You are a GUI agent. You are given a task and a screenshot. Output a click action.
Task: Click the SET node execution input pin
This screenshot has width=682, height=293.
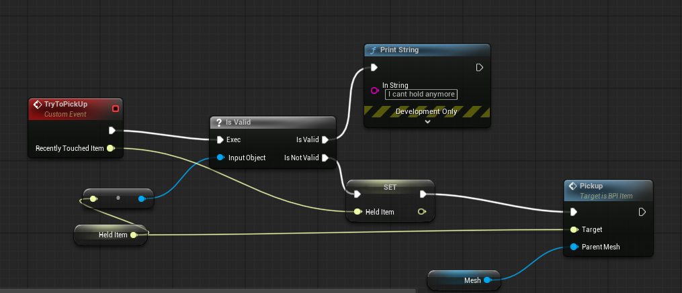click(357, 194)
